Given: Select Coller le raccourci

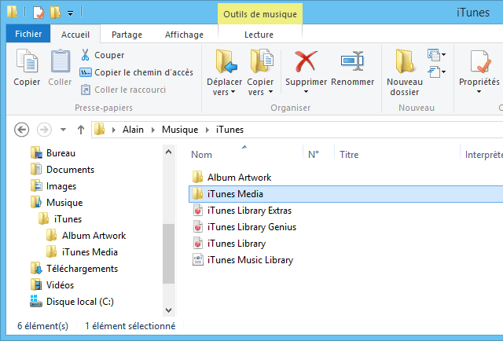Looking at the screenshot, I should pyautogui.click(x=123, y=90).
